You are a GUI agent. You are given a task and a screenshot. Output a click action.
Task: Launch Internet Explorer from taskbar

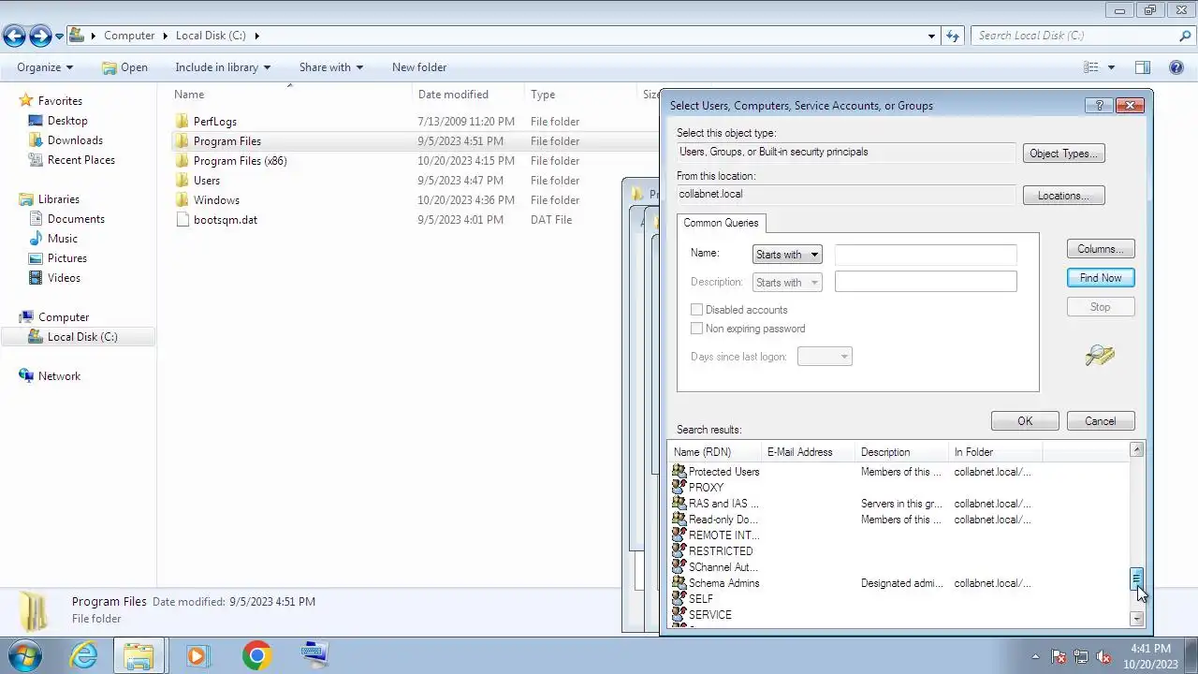click(84, 655)
